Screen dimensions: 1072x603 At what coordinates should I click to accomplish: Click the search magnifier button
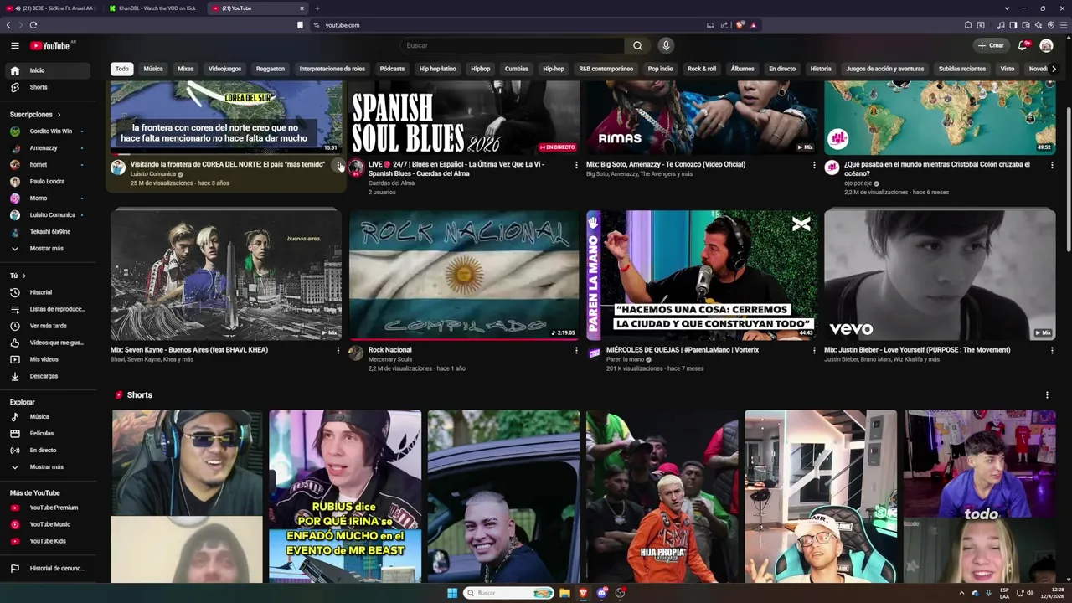(637, 45)
